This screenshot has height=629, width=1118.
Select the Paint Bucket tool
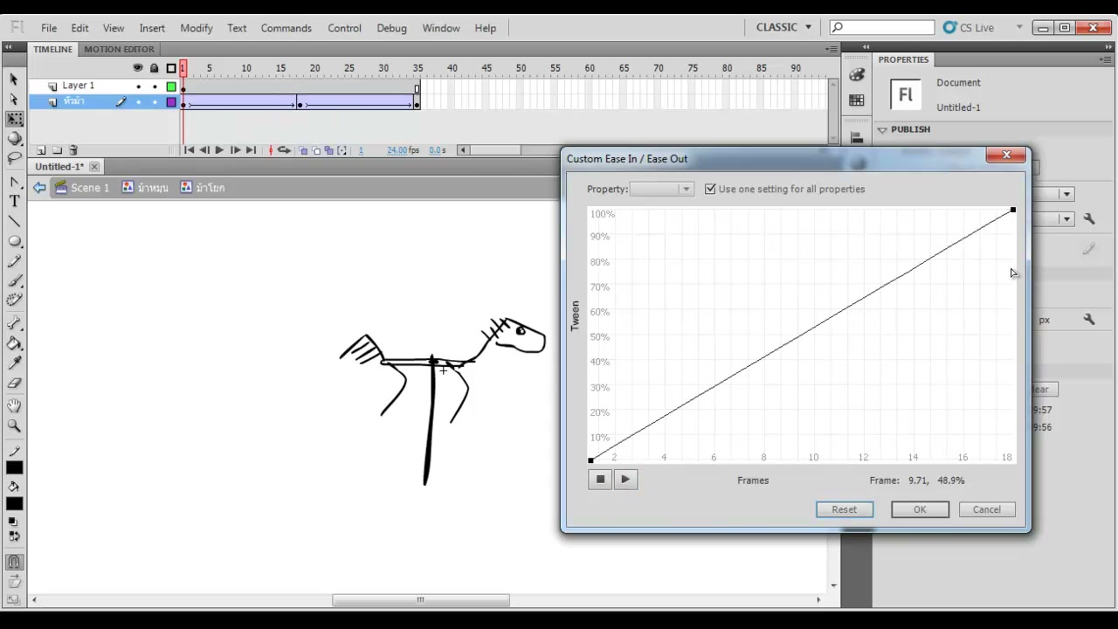click(x=14, y=342)
